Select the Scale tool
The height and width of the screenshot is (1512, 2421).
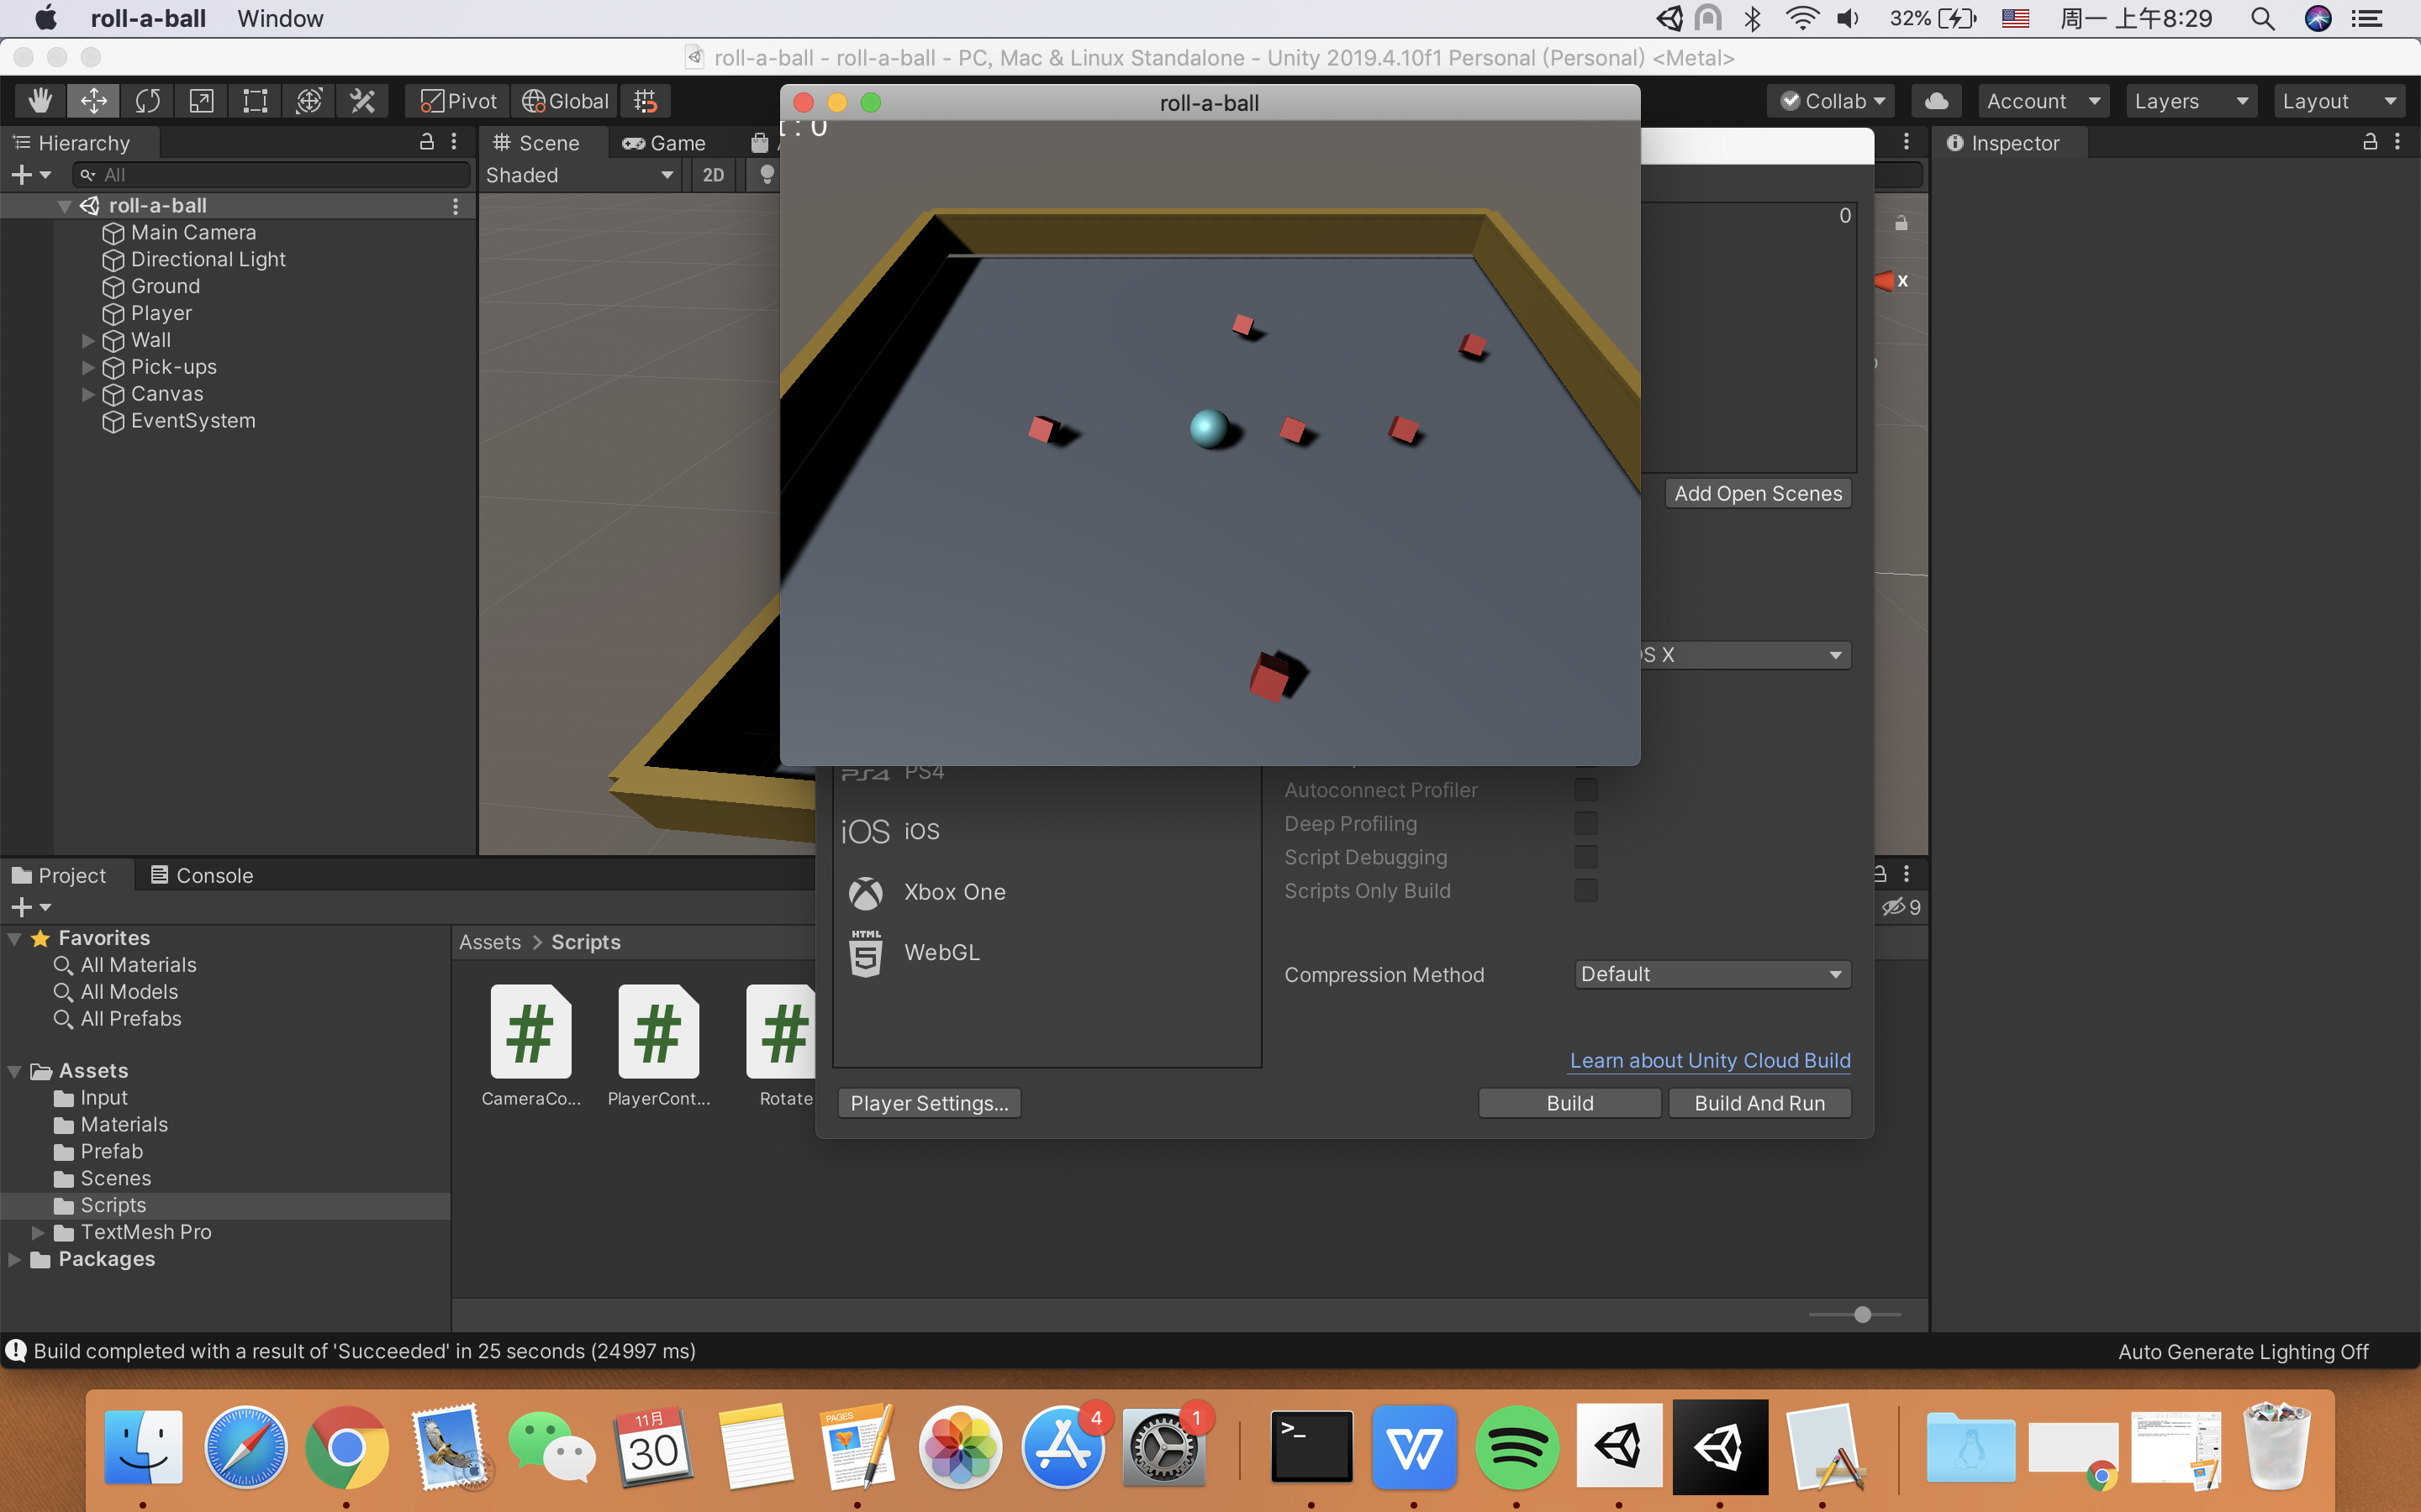pos(202,101)
